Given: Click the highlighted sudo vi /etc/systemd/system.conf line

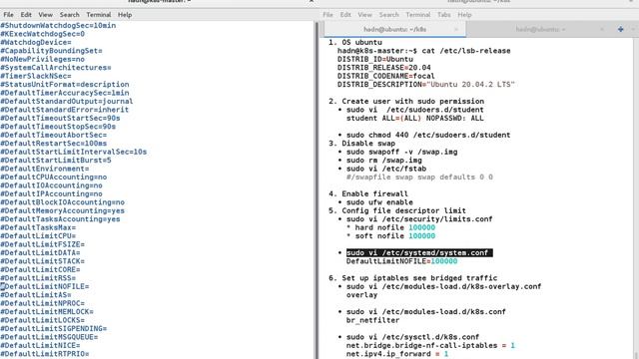Looking at the screenshot, I should tap(419, 252).
